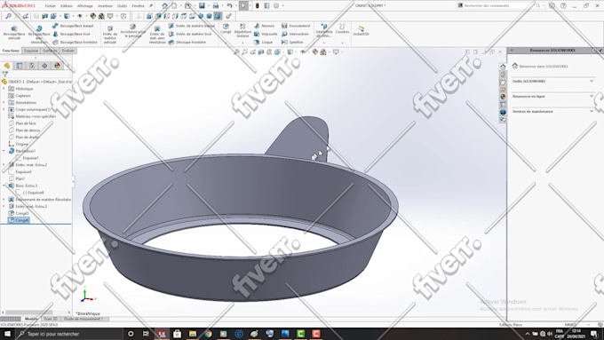
Task: Select the Intersection tool
Action: pos(295,34)
